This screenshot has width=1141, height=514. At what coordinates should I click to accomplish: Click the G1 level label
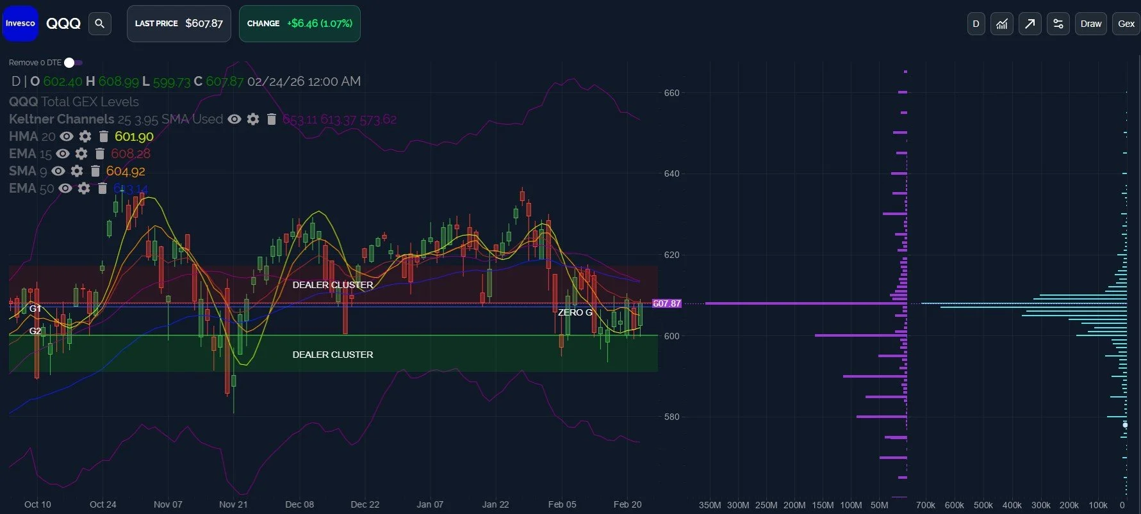(35, 309)
